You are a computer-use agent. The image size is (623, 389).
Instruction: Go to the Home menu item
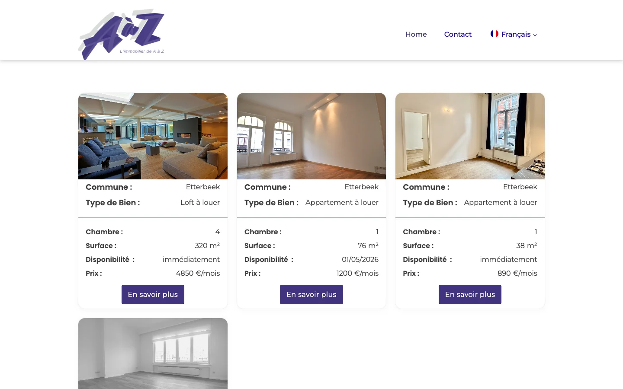416,34
